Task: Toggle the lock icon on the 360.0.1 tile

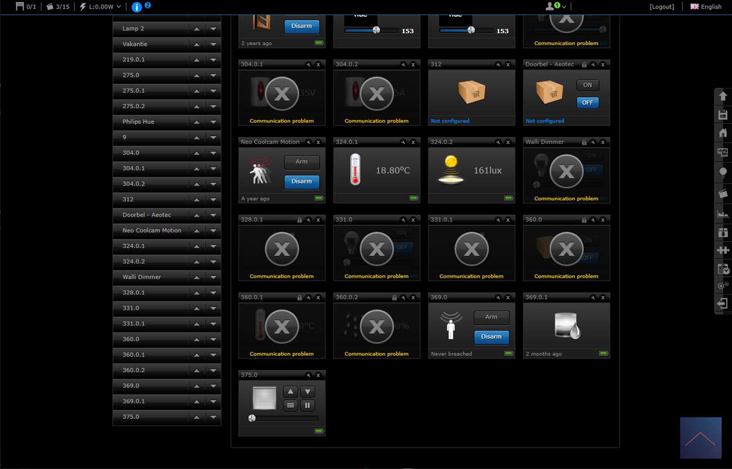Action: coord(299,297)
